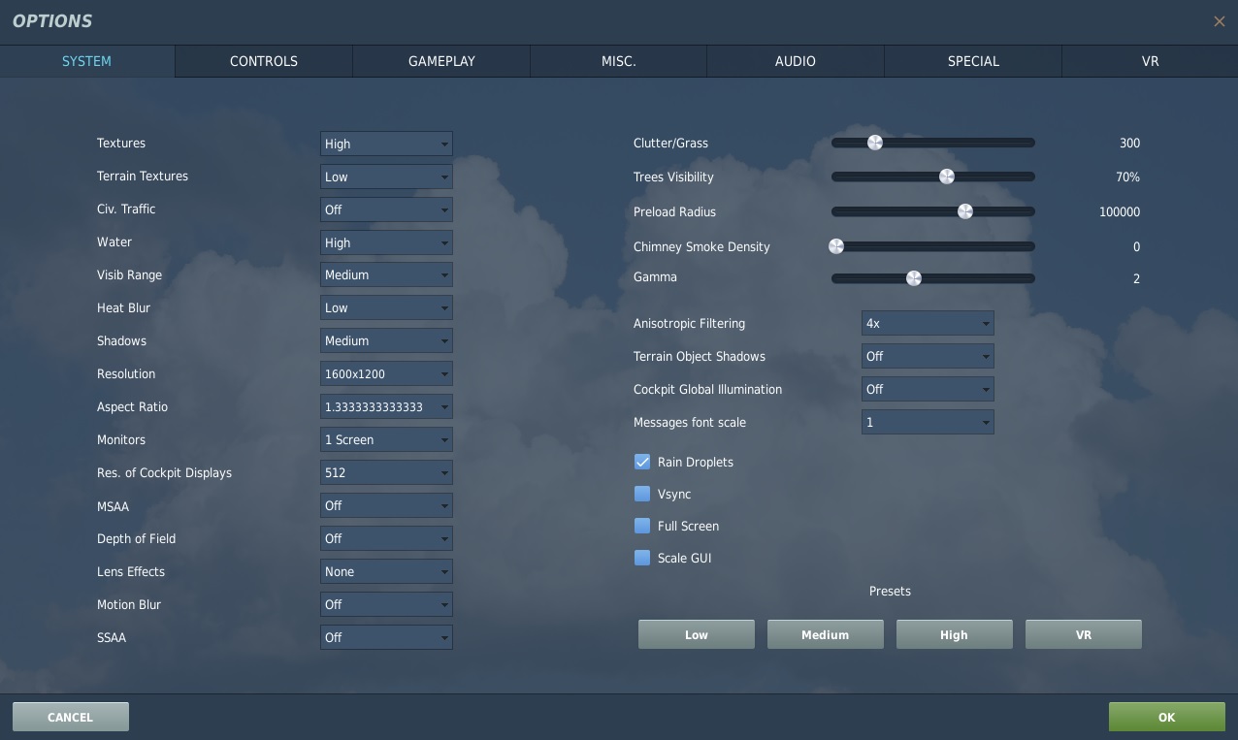Apply the High preset
The height and width of the screenshot is (740, 1238).
click(x=955, y=634)
